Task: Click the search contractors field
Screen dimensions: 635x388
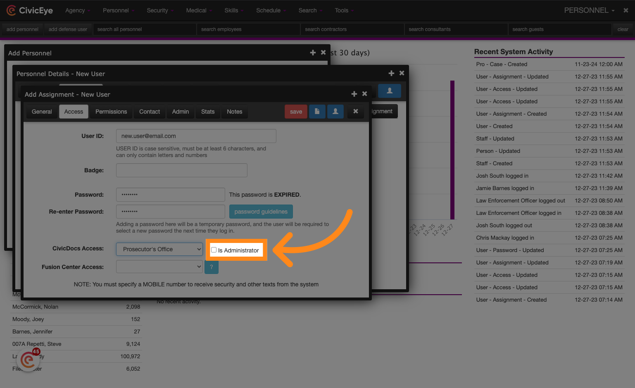Action: (x=352, y=29)
